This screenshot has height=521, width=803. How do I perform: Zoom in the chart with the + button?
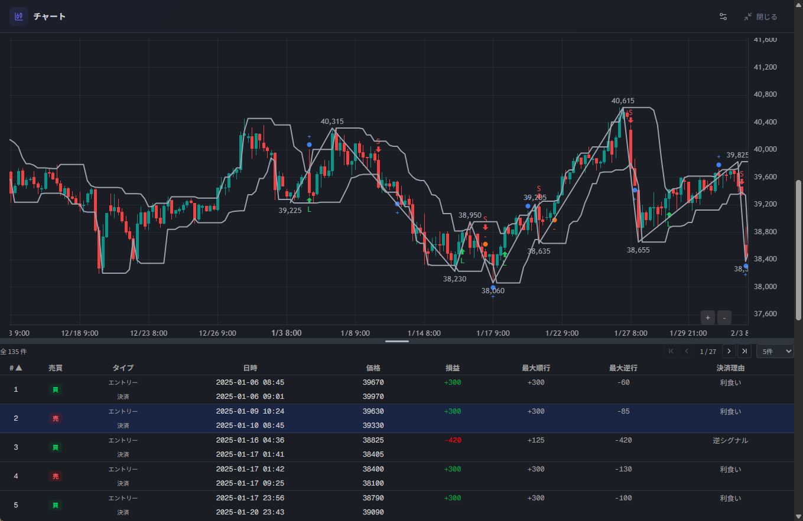708,317
